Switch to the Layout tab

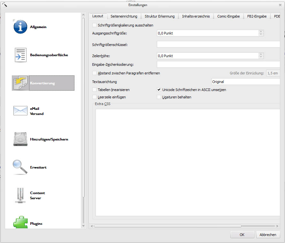(x=98, y=16)
